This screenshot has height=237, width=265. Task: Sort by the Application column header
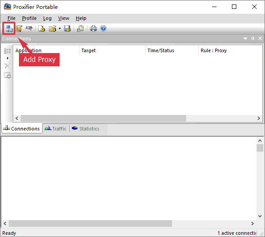click(46, 50)
